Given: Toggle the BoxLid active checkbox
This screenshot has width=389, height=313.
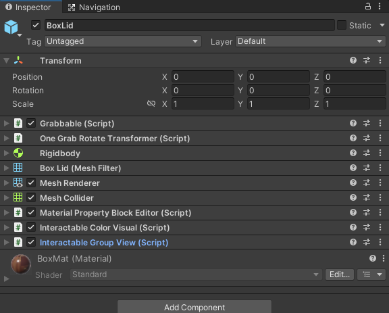Looking at the screenshot, I should (36, 25).
